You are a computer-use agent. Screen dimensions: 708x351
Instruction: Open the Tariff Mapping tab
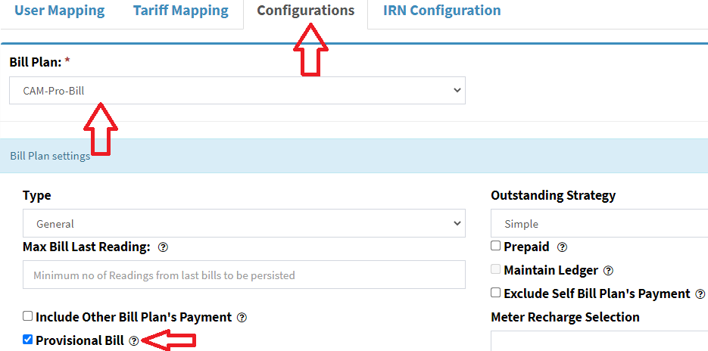[x=180, y=11]
